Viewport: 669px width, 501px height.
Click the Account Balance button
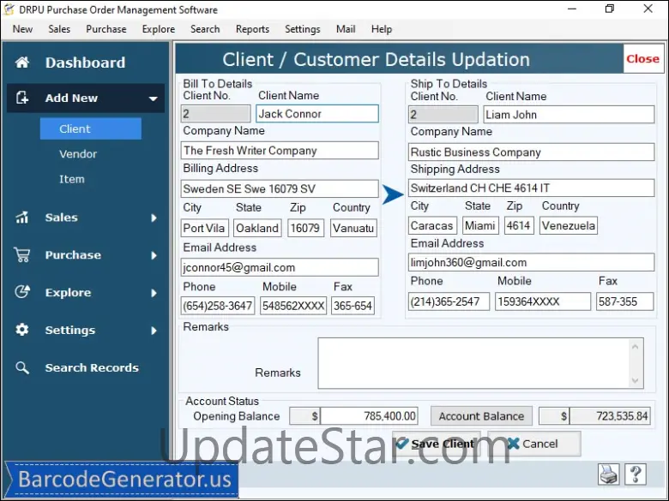(481, 416)
